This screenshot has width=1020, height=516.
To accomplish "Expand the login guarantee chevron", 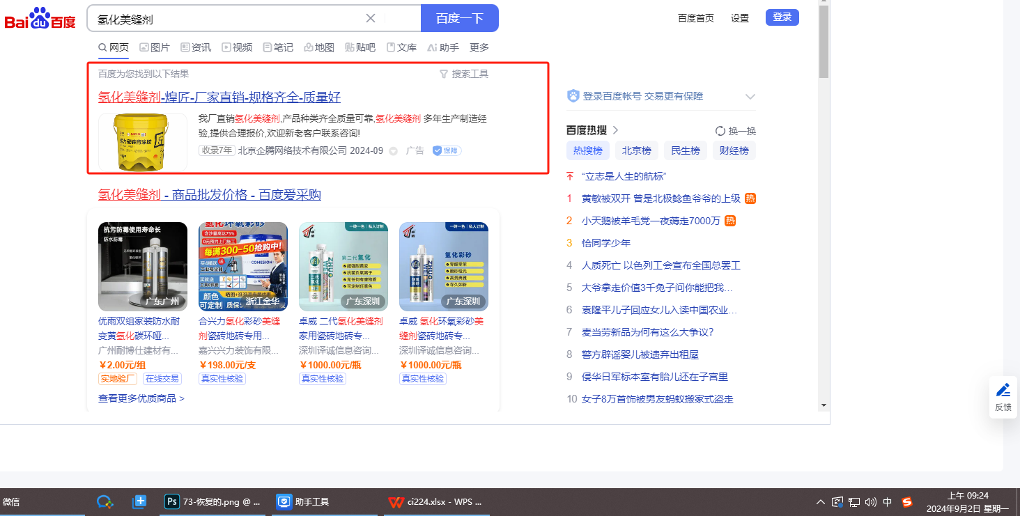I will (x=750, y=97).
